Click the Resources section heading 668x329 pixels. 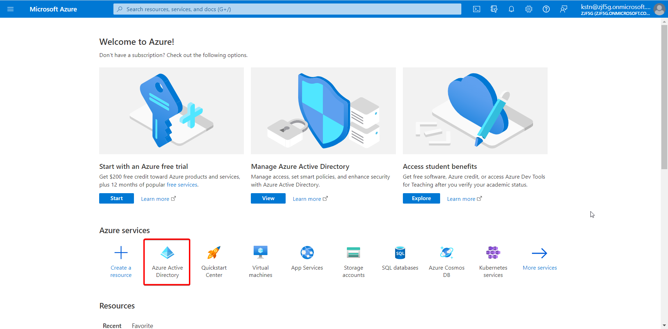pos(117,306)
